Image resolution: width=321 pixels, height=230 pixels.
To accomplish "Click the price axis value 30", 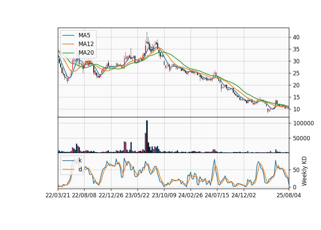I will [x=296, y=61].
